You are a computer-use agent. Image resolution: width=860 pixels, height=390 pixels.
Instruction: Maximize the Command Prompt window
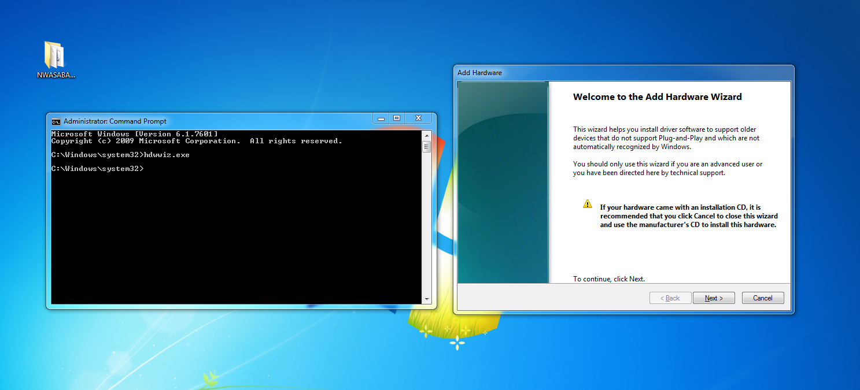point(397,118)
